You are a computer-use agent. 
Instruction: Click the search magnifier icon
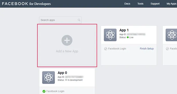pos(79,20)
